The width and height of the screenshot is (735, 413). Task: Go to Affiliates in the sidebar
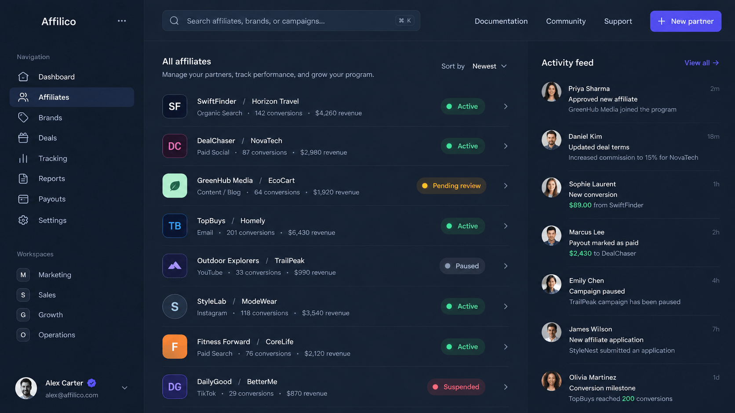point(72,97)
